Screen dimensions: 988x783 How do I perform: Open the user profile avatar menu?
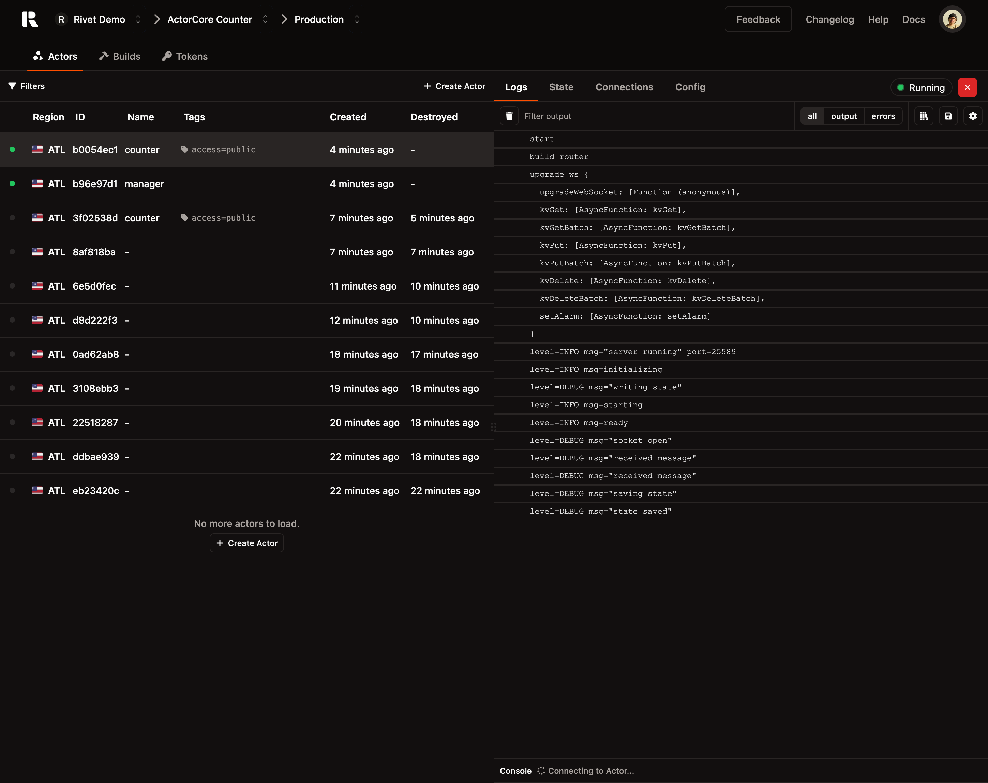(x=952, y=19)
